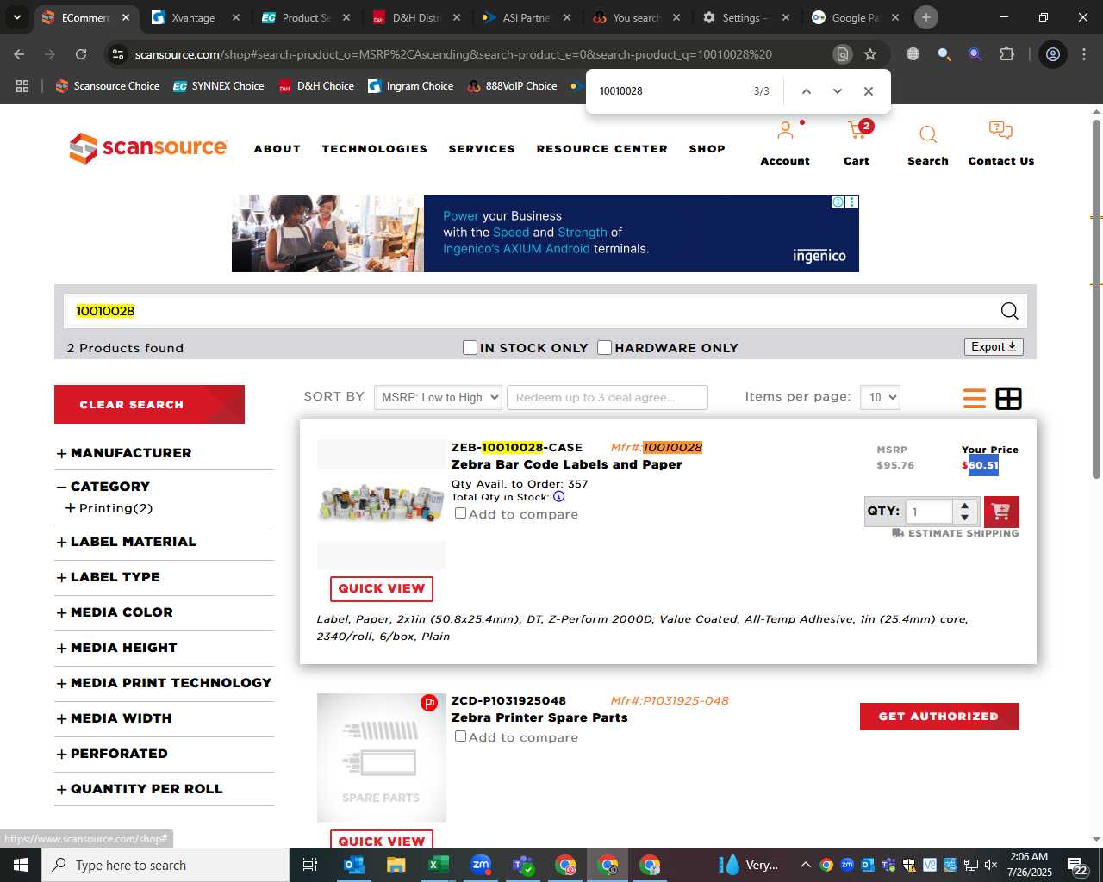
Task: Open the bookmarks apps grid icon
Action: pos(22,86)
